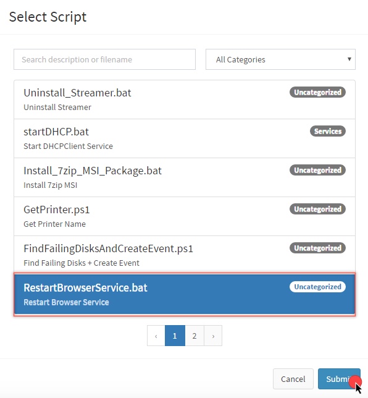Click the previous page arrow
The height and width of the screenshot is (398, 368).
(156, 336)
